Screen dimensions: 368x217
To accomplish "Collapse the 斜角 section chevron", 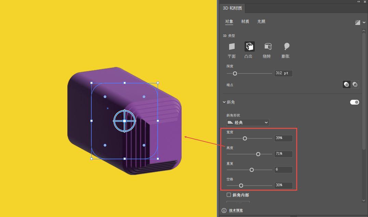I will click(x=224, y=102).
